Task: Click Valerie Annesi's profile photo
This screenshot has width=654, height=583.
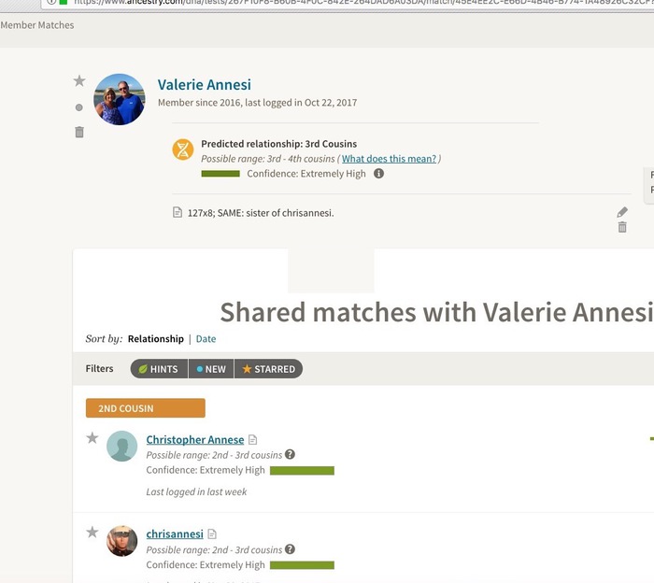Action: [x=120, y=99]
